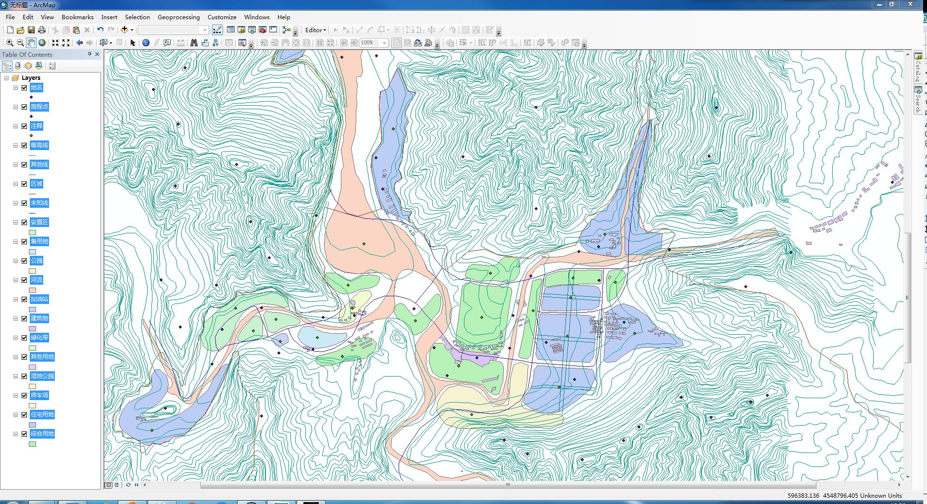Choose the Select Elements arrow tool
This screenshot has width=927, height=504.
tap(133, 43)
